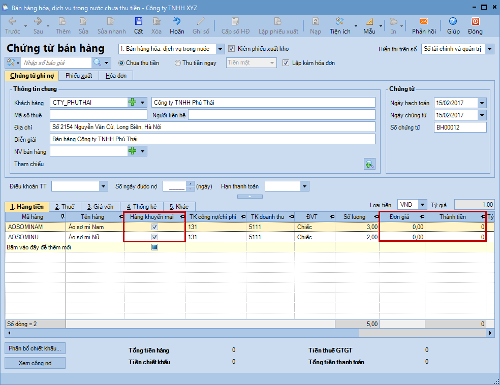This screenshot has width=500, height=385.
Task: Click the Mẫu template icon
Action: click(369, 22)
